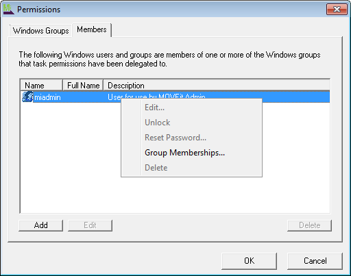The width and height of the screenshot is (351, 276).
Task: Click the Add button
Action: point(40,225)
